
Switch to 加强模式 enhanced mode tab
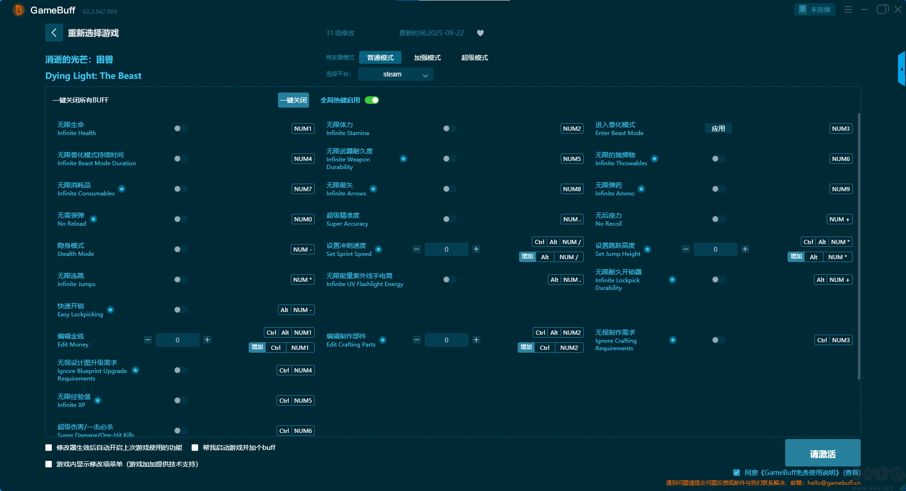click(428, 58)
